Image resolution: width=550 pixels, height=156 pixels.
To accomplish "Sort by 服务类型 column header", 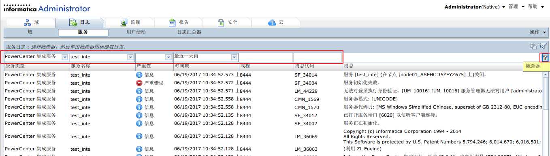I will [36, 66].
